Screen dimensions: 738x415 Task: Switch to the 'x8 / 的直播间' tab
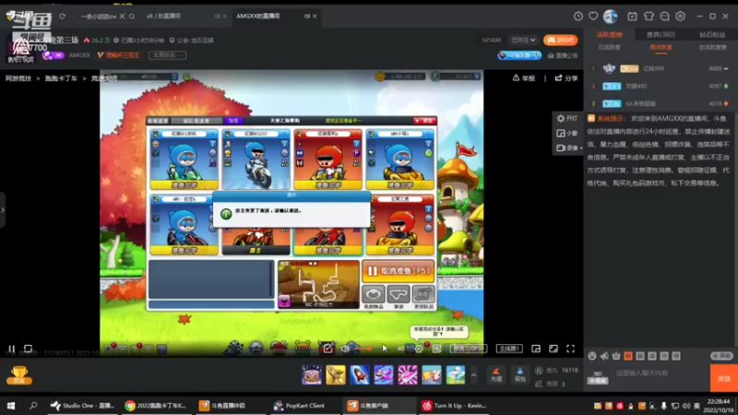tap(163, 16)
